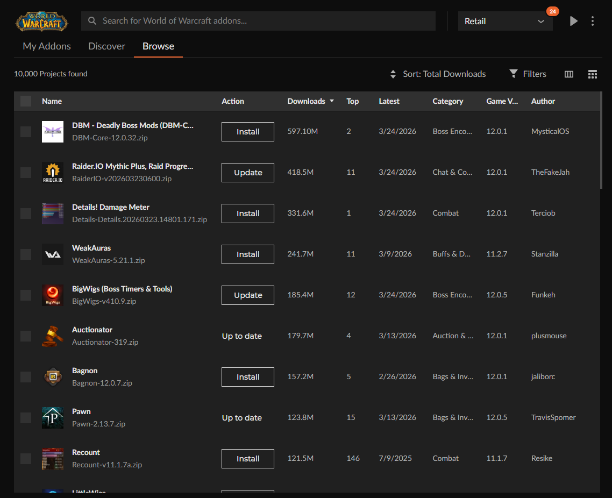Click the BigWigs addon icon
This screenshot has width=612, height=498.
(53, 295)
